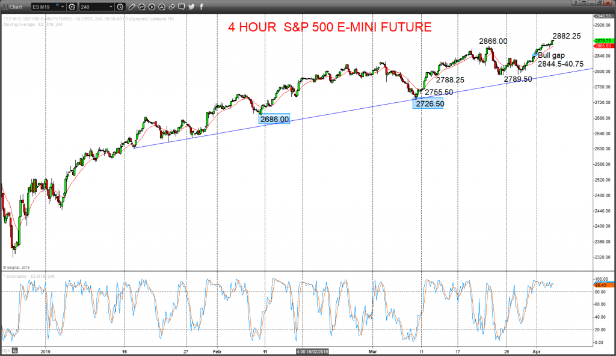Open the chart studies icon
The image size is (616, 356).
[142, 7]
